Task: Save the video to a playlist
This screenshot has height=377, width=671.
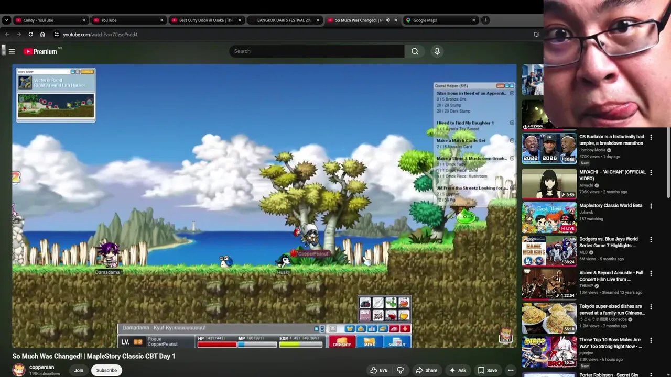Action: pos(487,370)
